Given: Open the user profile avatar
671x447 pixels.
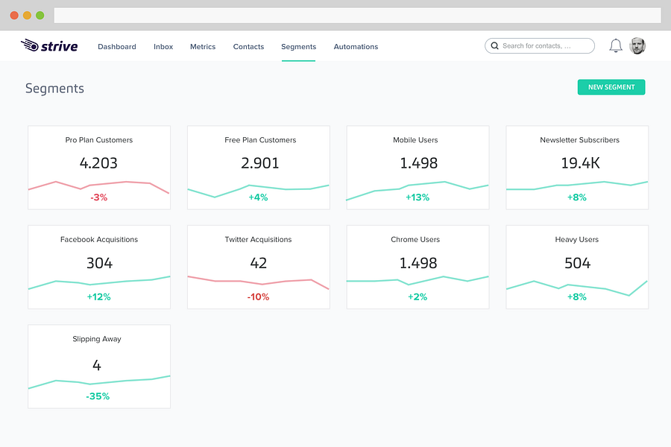Looking at the screenshot, I should [637, 45].
